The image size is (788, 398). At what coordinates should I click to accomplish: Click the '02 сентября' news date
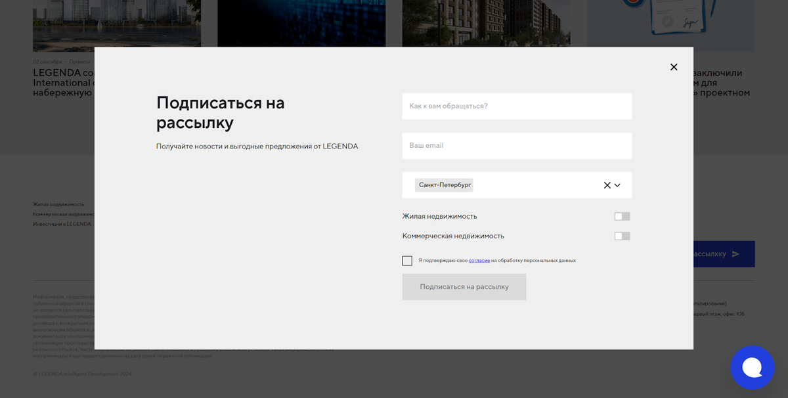[47, 62]
